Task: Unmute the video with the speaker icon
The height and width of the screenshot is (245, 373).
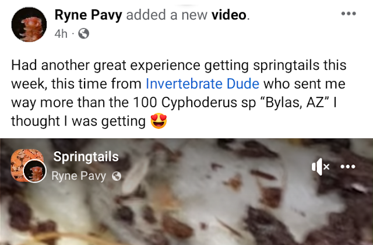Action: pos(321,167)
